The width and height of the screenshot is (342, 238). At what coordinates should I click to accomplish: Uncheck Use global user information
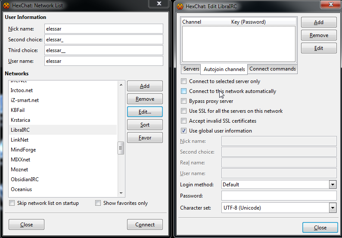tap(184, 131)
